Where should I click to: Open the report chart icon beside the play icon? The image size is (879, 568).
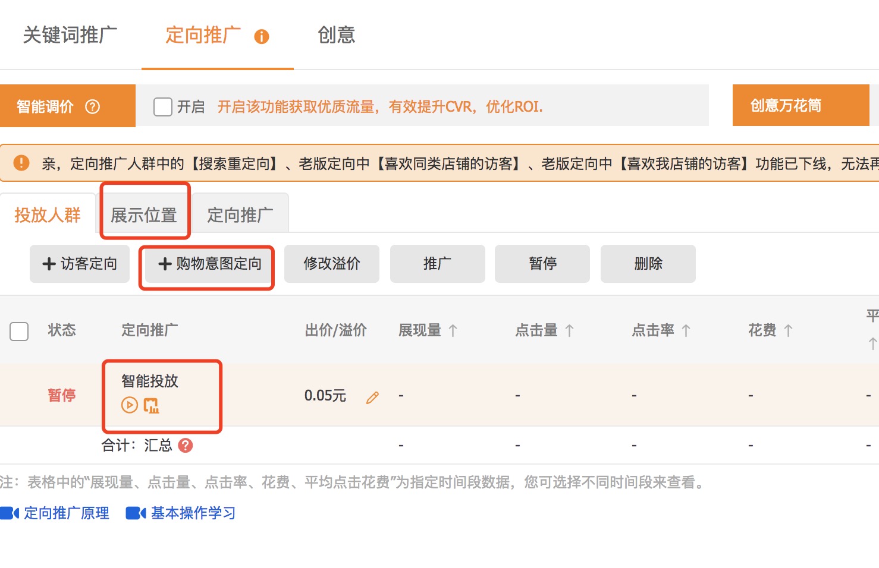tap(152, 405)
